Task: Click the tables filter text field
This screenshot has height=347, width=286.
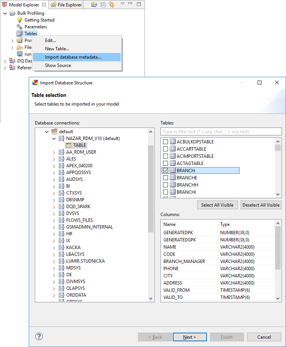Action: (x=221, y=132)
